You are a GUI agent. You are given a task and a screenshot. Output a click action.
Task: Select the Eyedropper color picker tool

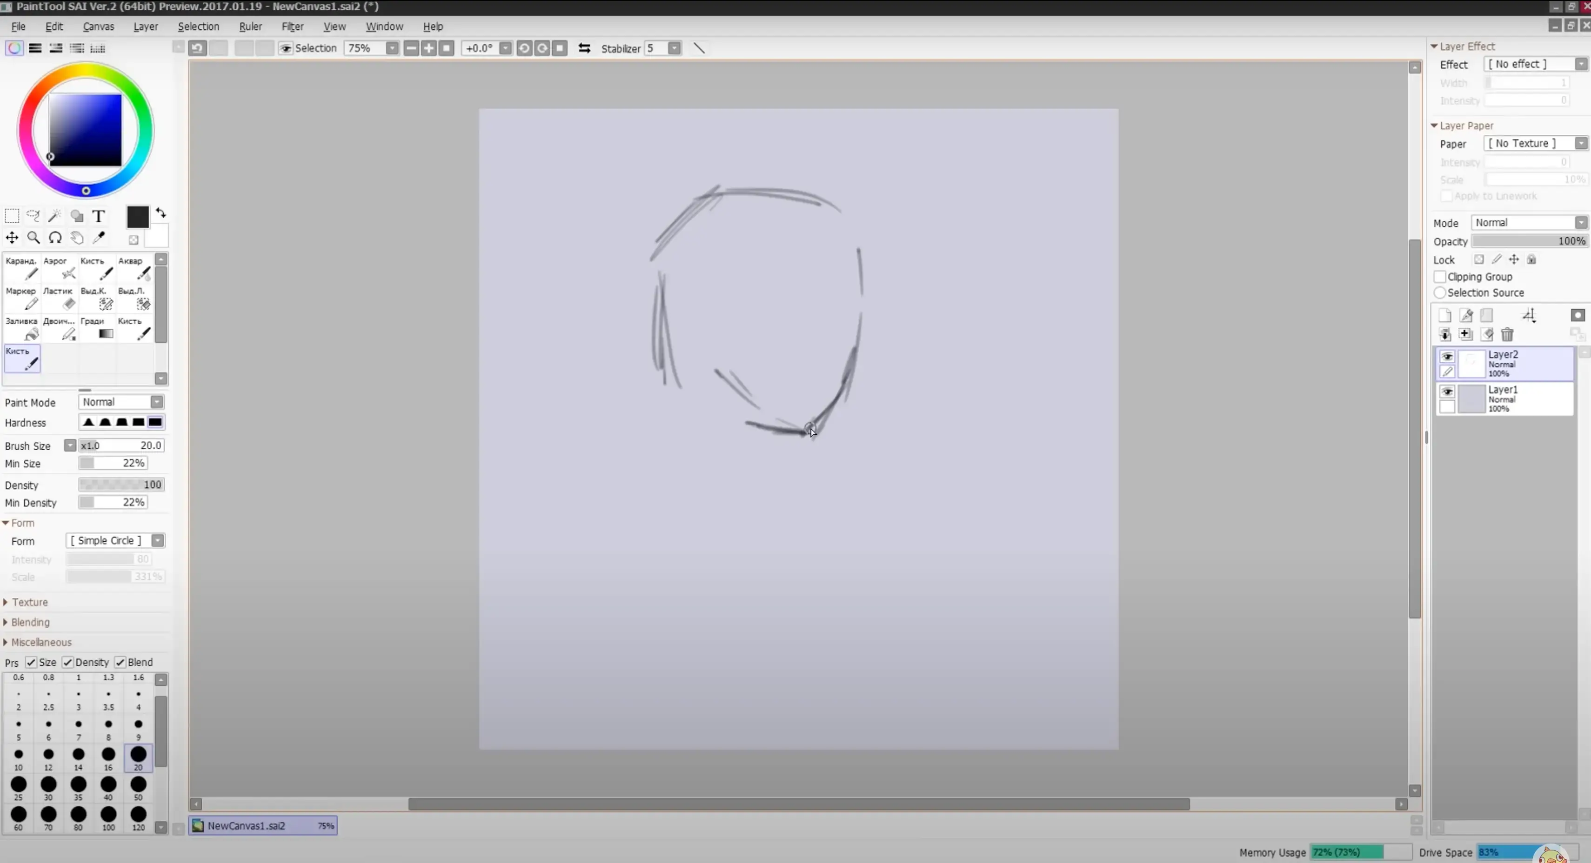(99, 238)
